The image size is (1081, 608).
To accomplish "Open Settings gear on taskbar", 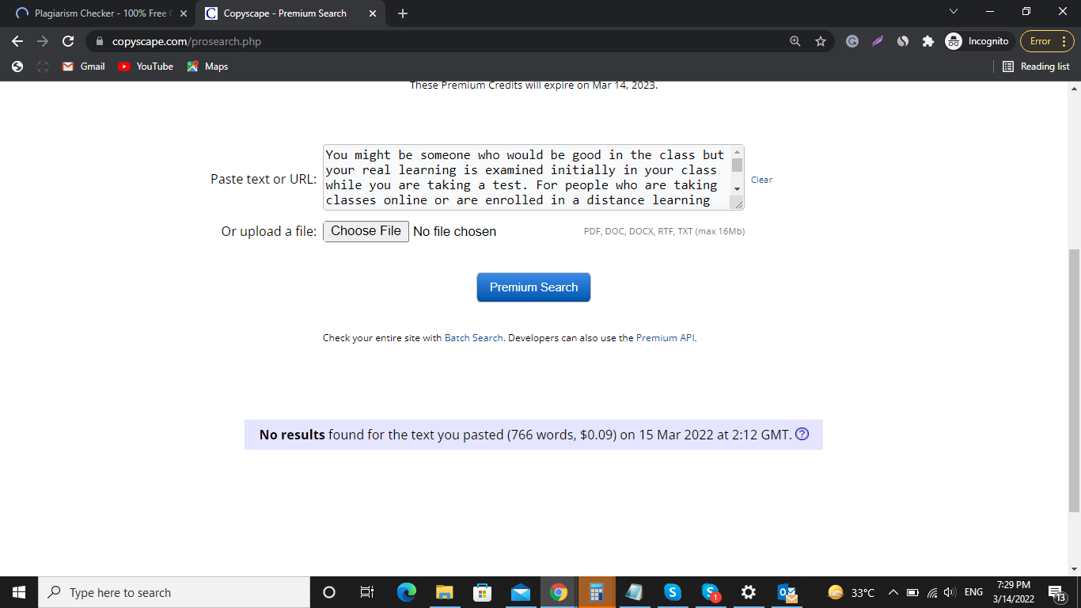I will (749, 592).
